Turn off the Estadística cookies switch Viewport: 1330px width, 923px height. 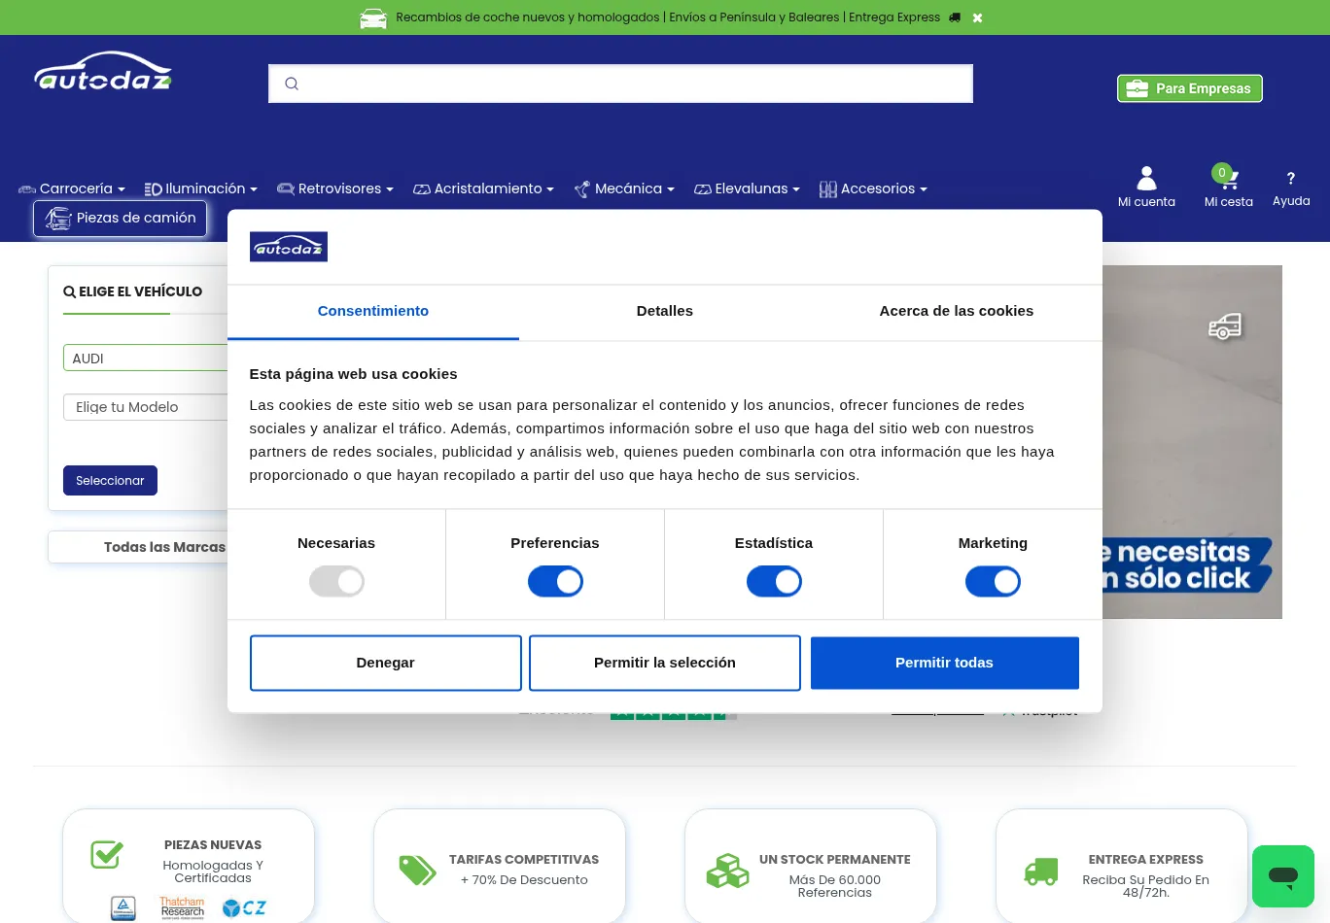coord(774,581)
